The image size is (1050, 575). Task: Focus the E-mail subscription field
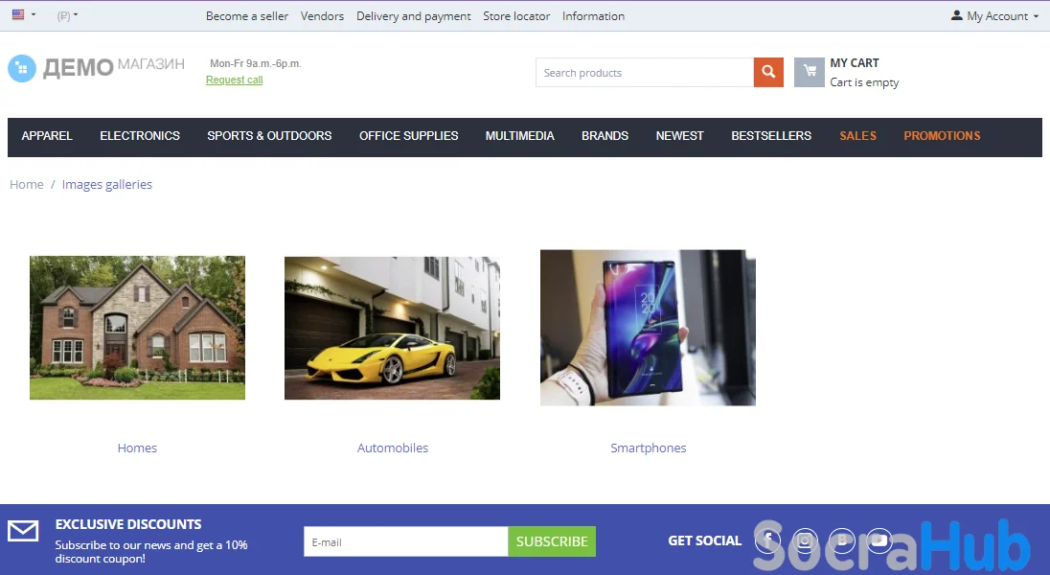406,541
